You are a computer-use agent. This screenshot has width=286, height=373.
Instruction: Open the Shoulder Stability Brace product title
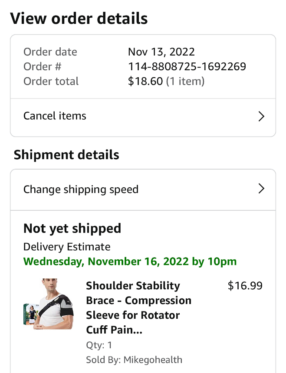coord(139,308)
